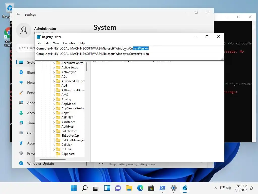Open taskbar Search magnifier
Screen dimensions: 258x194
tap(85, 188)
